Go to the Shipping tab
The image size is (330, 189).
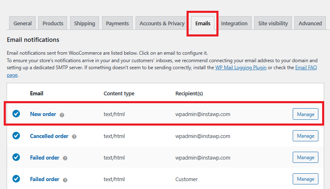coord(85,23)
